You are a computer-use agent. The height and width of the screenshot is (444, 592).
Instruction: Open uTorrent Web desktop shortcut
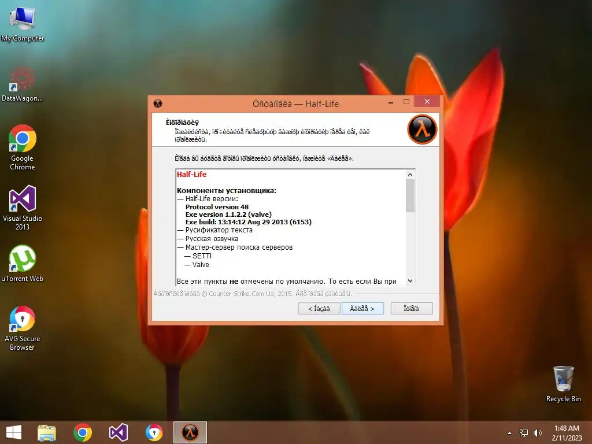click(x=23, y=264)
